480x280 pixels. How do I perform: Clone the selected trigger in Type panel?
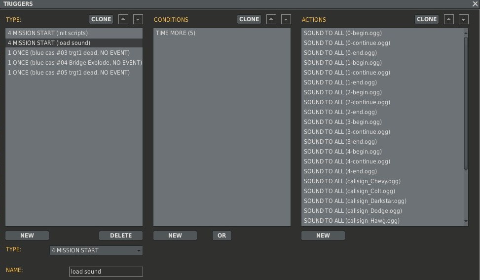coord(101,19)
